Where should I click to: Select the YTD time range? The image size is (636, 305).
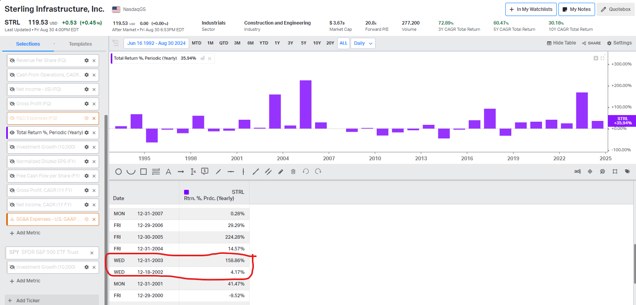pyautogui.click(x=264, y=43)
